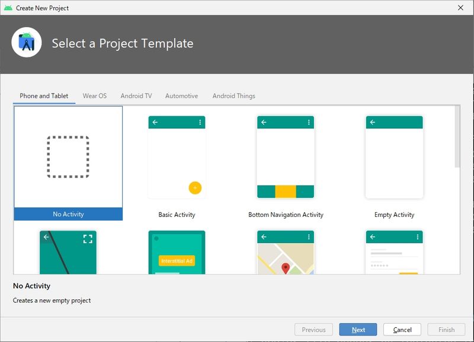Screen dimensions: 474x342
Task: Select the login form template thumbnail
Action: [394, 252]
